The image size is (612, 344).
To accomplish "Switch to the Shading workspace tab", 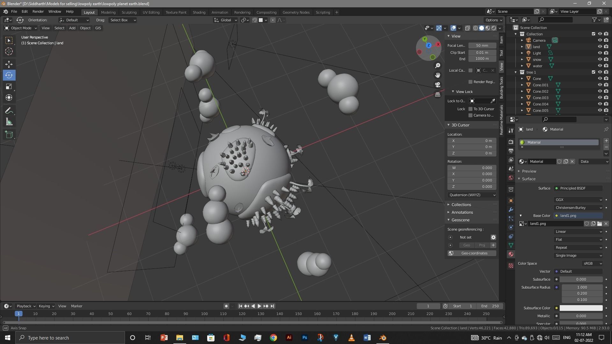I will coord(199,12).
